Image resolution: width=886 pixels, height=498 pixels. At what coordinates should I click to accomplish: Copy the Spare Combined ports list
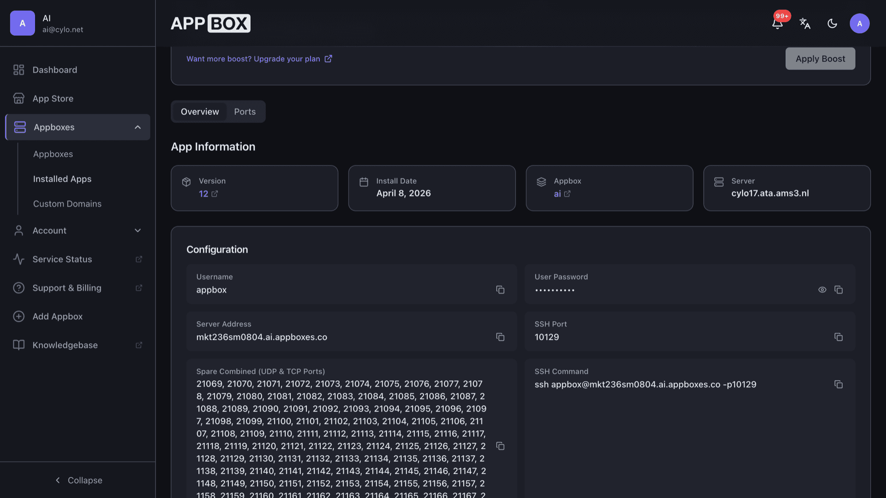(500, 446)
